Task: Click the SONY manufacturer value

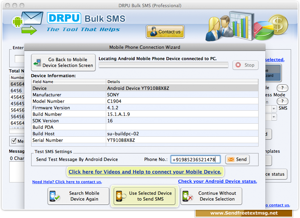Action: (x=113, y=95)
